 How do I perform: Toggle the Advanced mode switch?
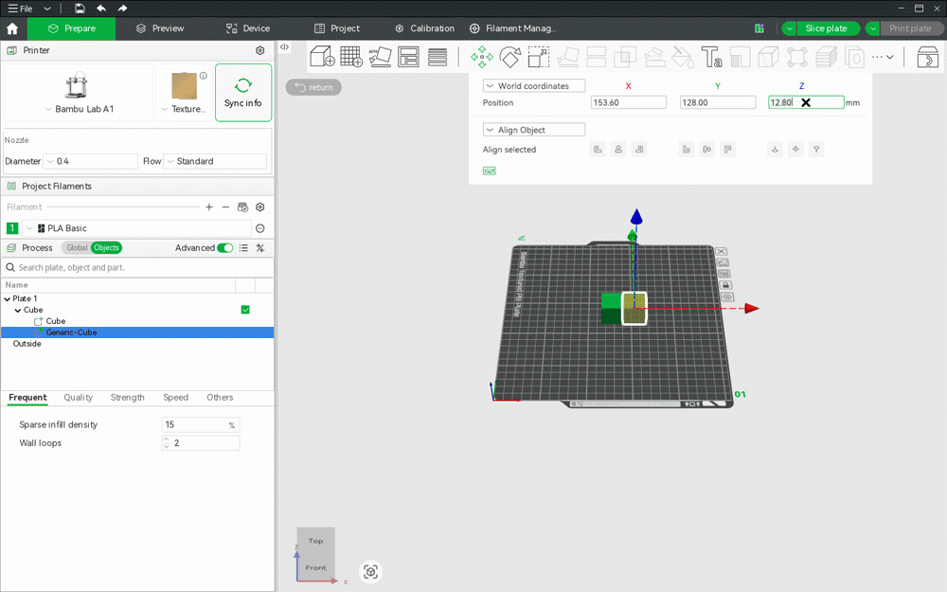[224, 247]
